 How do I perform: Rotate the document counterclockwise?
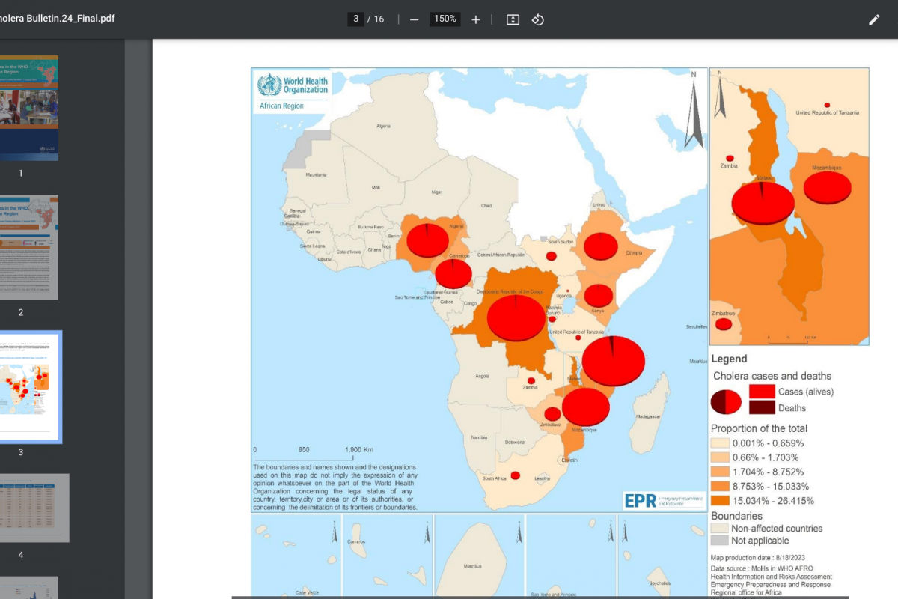(x=537, y=19)
